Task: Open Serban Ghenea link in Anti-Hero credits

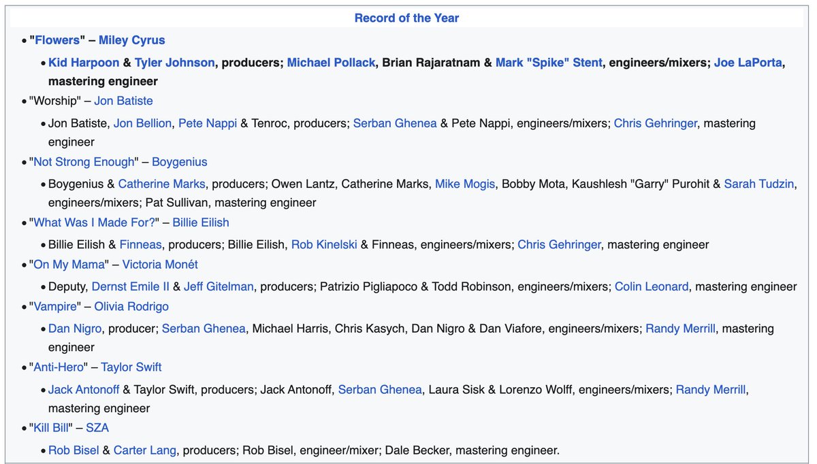Action: [380, 389]
